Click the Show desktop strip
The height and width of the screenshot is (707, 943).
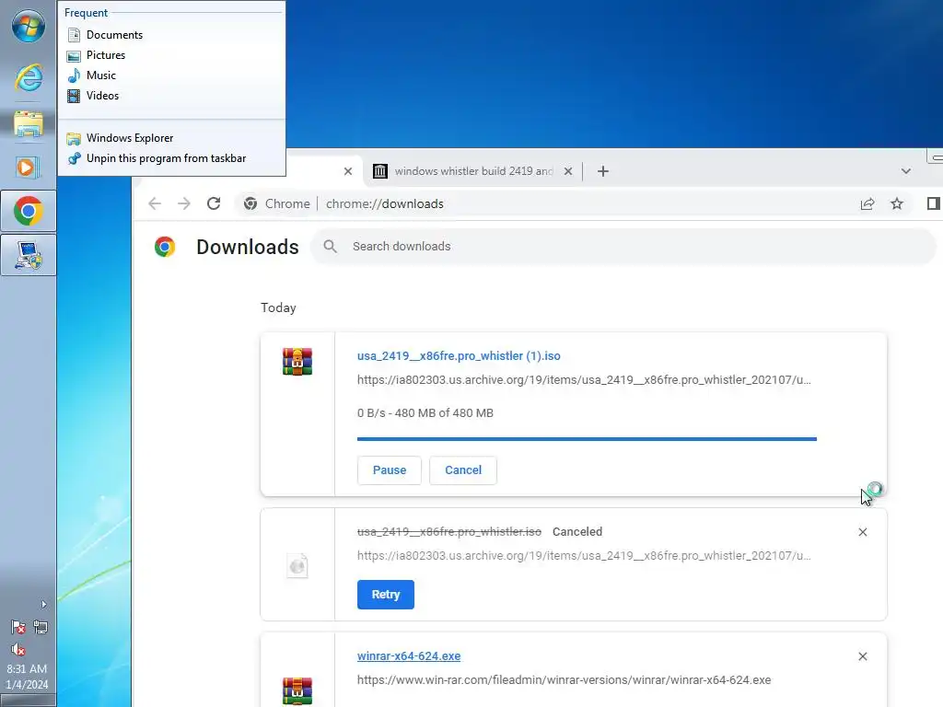29,701
